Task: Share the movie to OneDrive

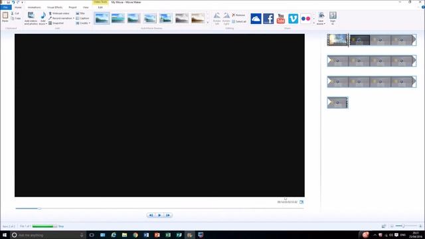Action: click(x=256, y=19)
